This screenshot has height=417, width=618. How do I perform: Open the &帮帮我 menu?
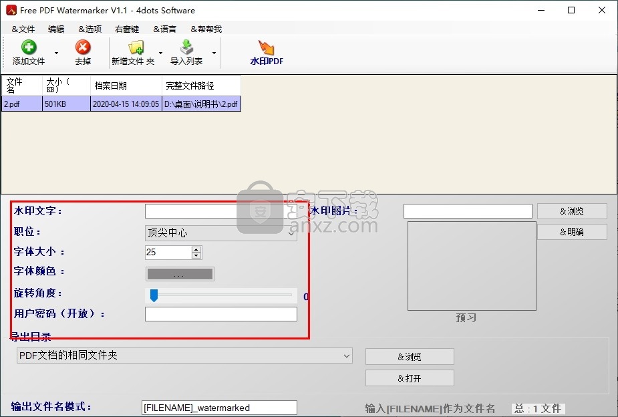click(x=206, y=29)
